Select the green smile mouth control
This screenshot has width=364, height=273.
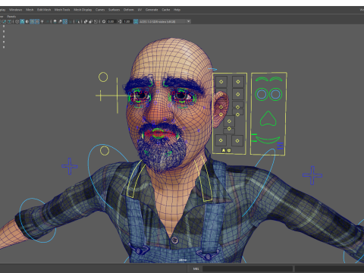point(268,140)
